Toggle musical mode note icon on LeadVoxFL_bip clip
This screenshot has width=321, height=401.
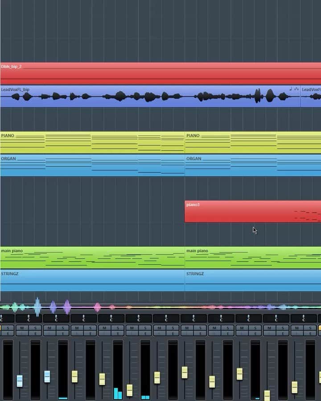coord(291,89)
